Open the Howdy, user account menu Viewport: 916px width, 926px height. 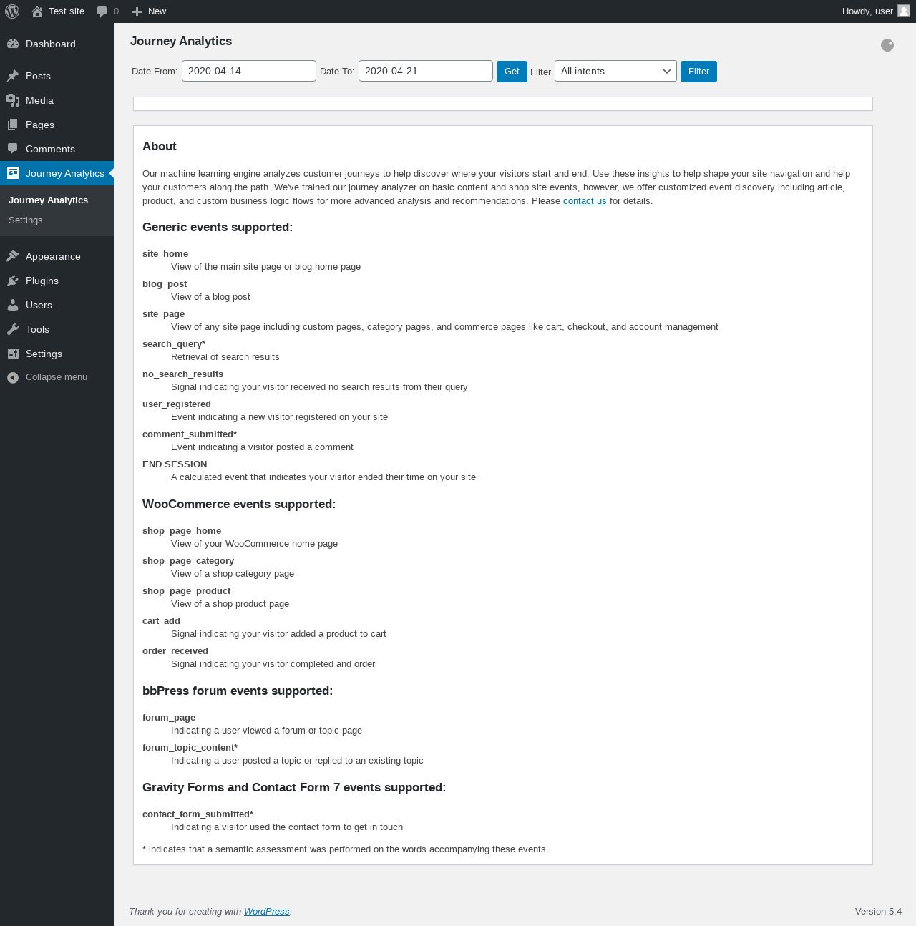[x=876, y=11]
